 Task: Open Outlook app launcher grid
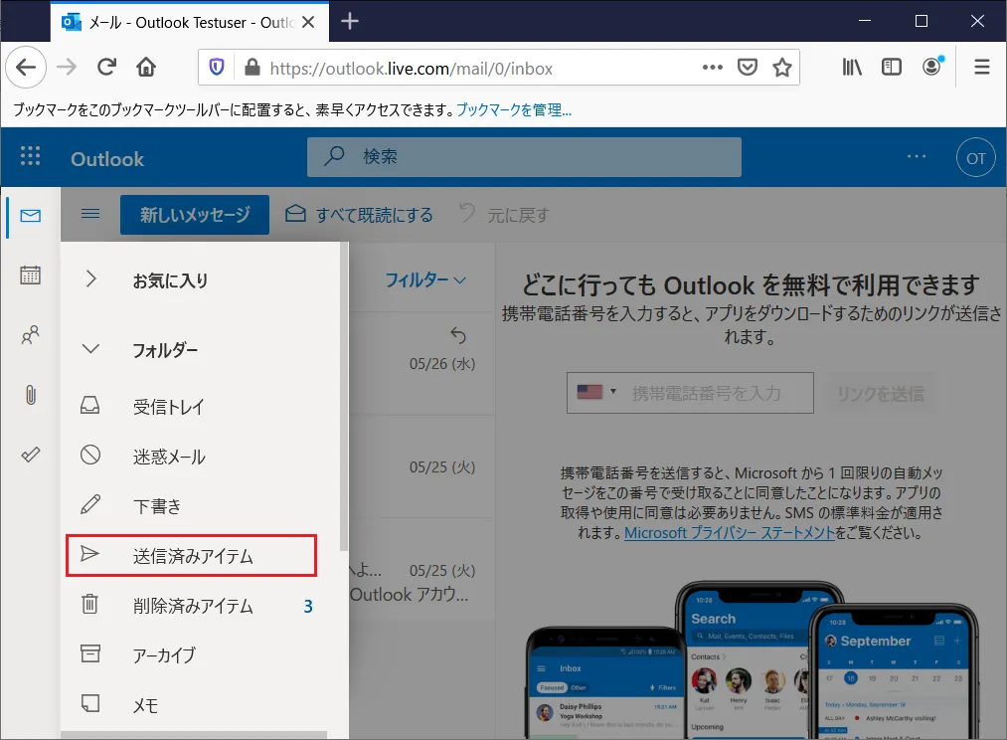[x=30, y=156]
